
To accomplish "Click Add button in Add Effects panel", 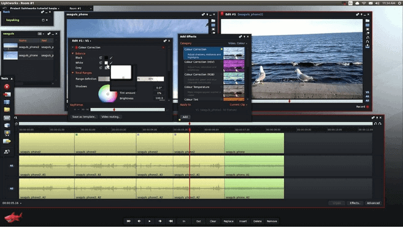I will 185,117.
